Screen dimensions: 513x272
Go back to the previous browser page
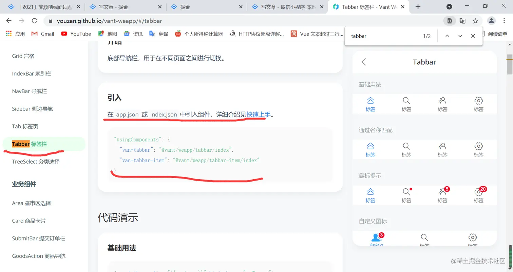coord(9,21)
